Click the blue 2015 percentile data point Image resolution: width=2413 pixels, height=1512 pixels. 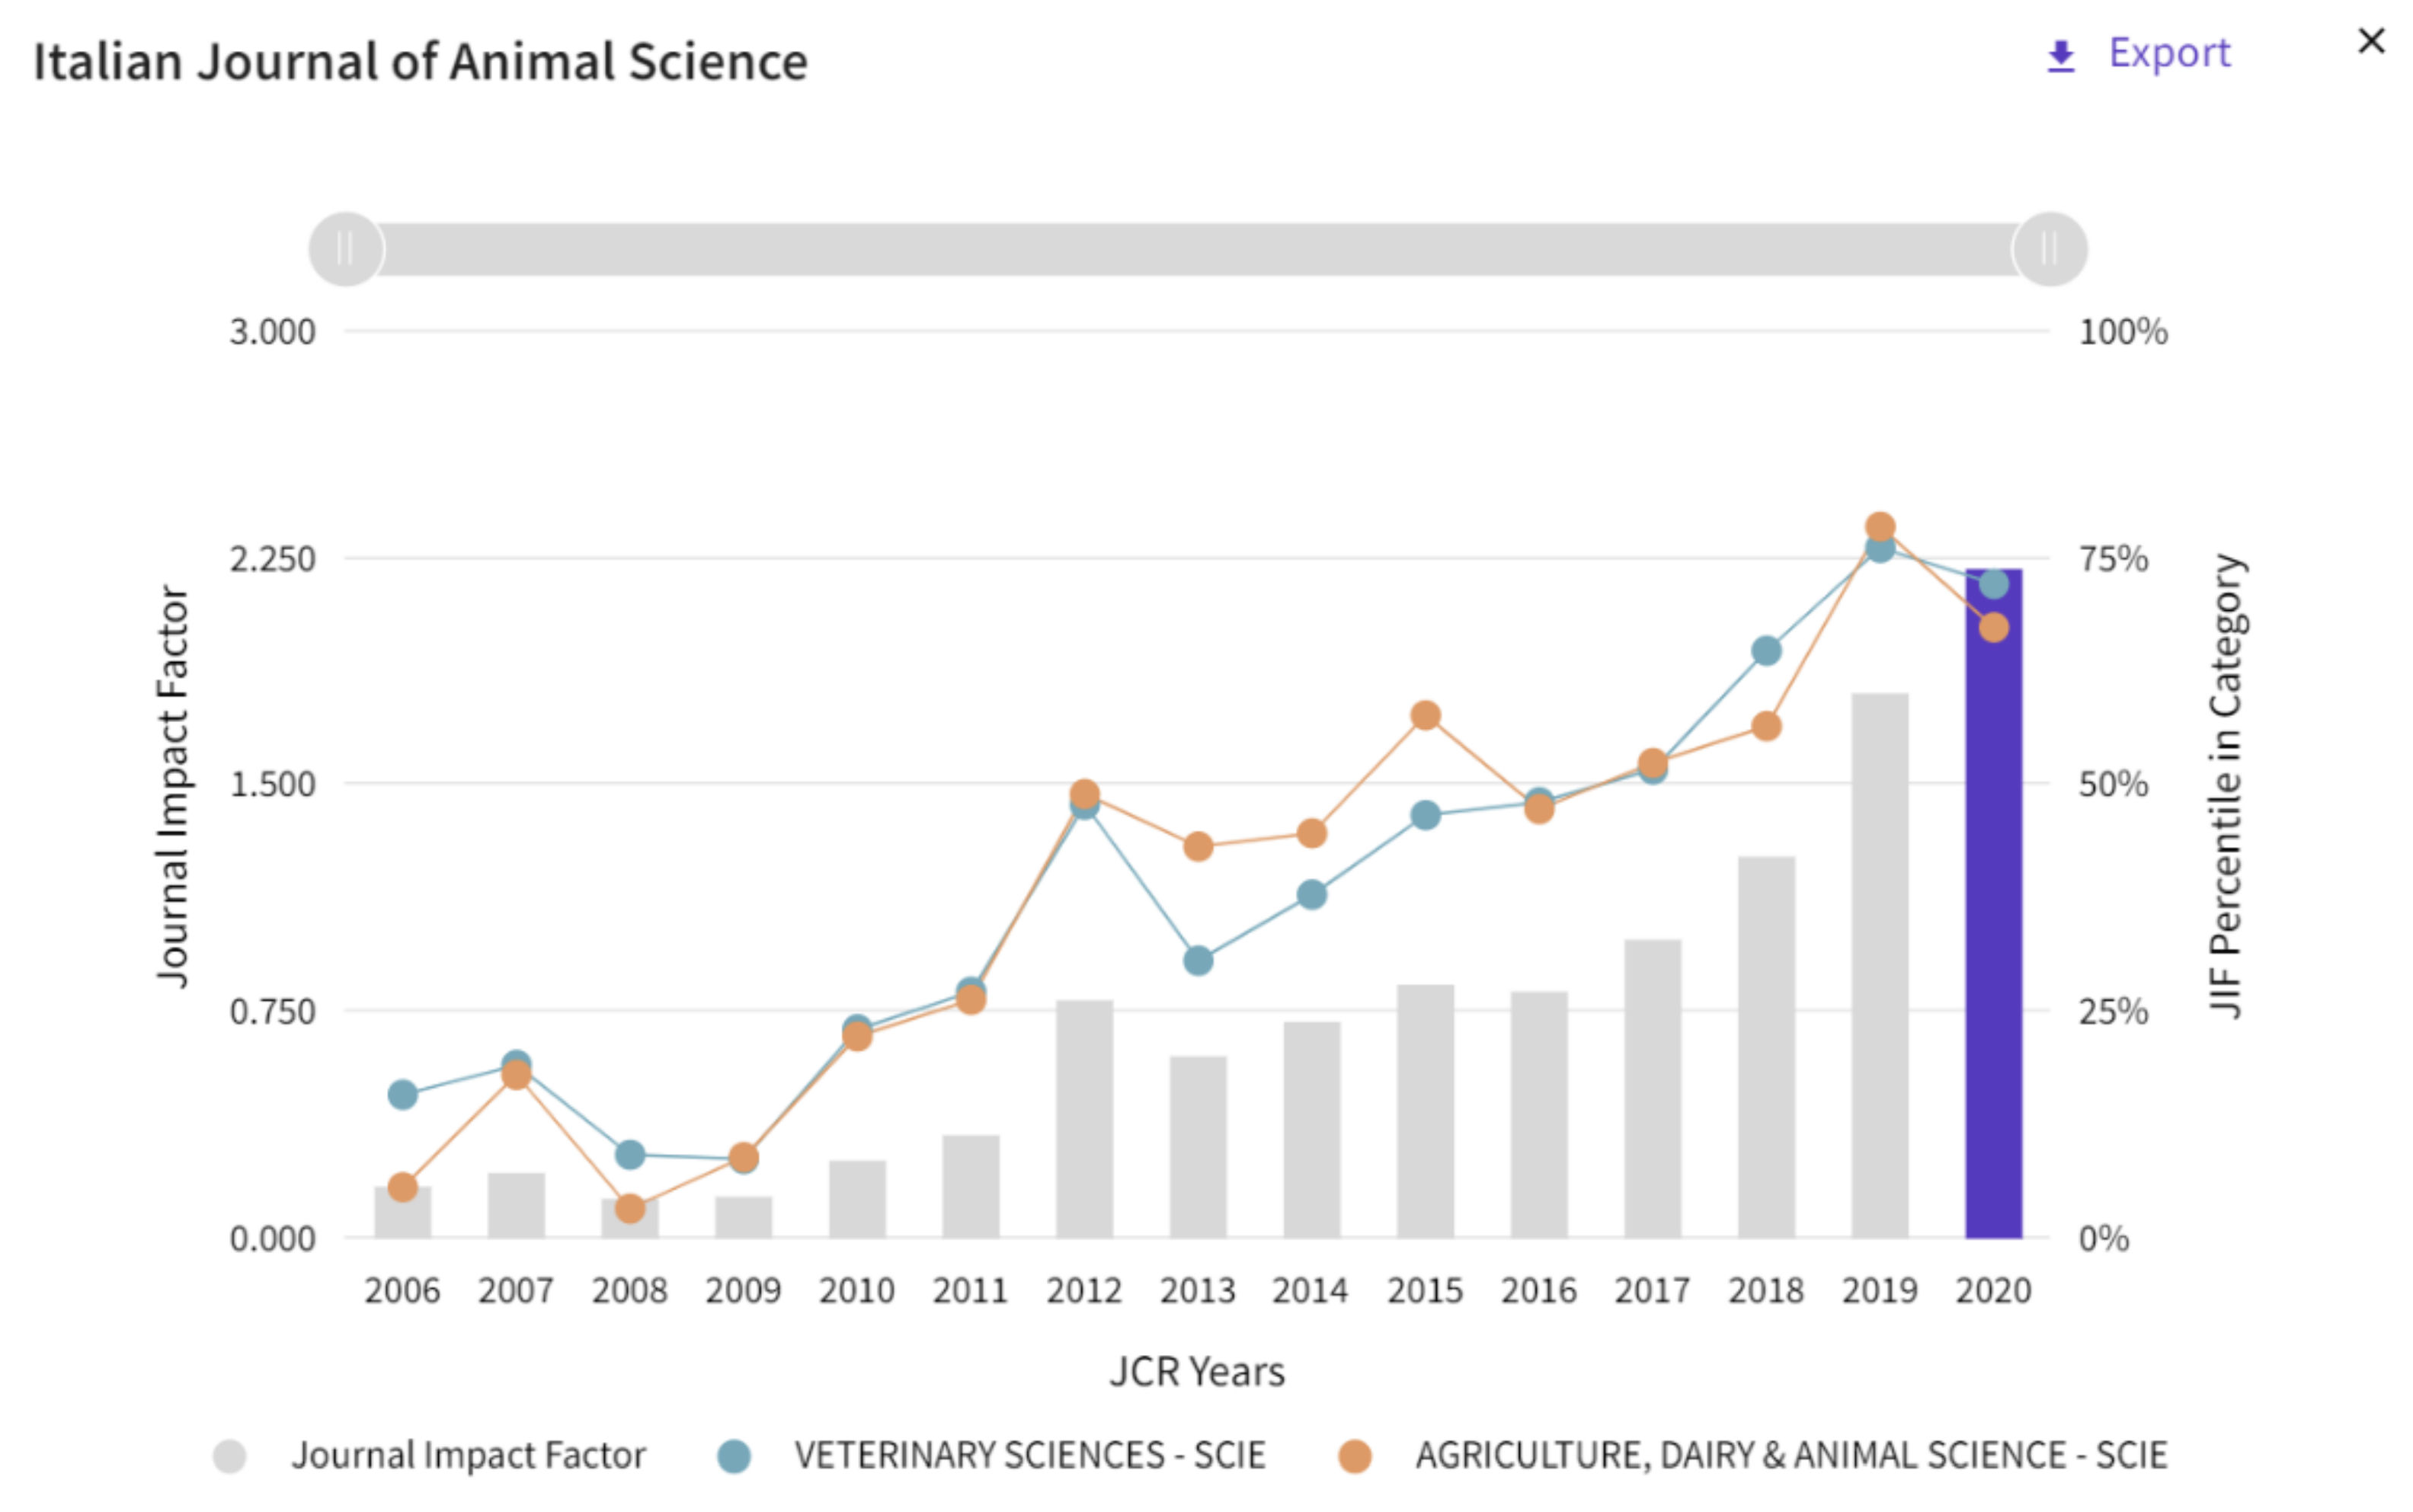1426,815
